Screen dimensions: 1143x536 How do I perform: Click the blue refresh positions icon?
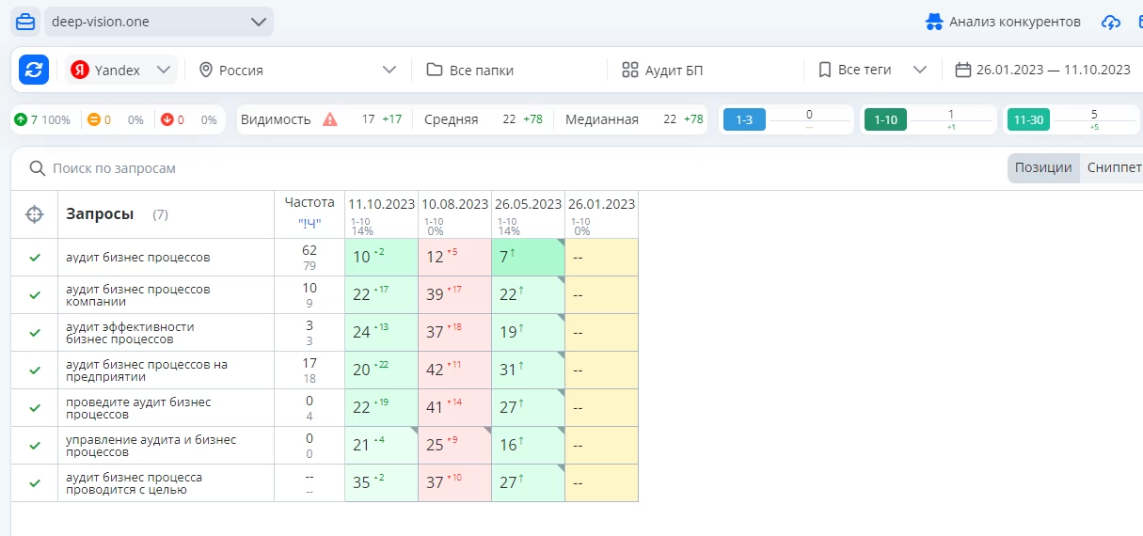coord(34,70)
